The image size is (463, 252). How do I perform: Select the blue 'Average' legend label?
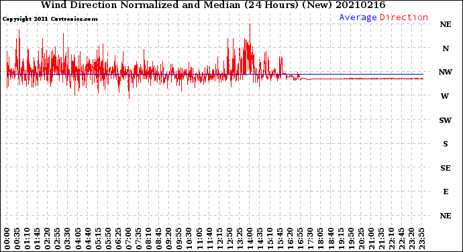[358, 17]
